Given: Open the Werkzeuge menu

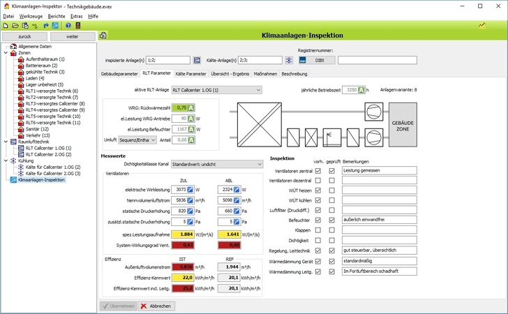Looking at the screenshot, I should point(31,15).
